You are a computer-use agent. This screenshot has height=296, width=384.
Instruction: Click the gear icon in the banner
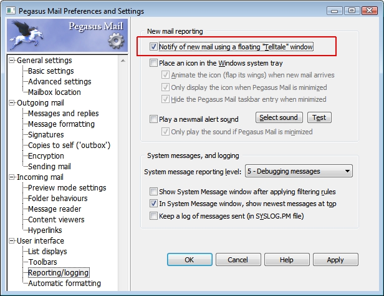pyautogui.click(x=115, y=41)
